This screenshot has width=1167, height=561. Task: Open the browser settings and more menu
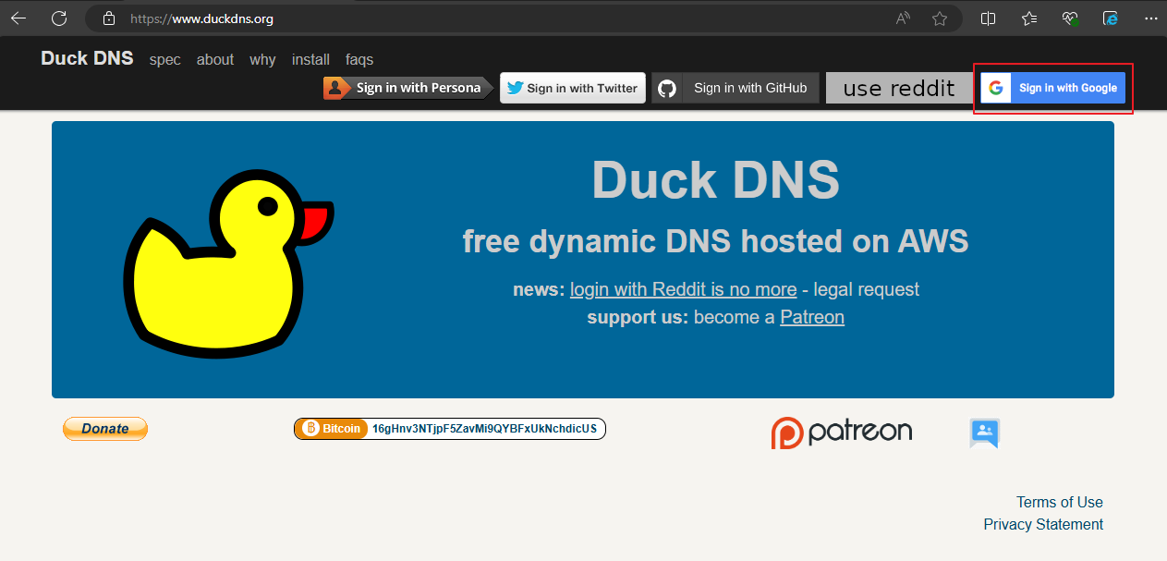click(x=1150, y=18)
